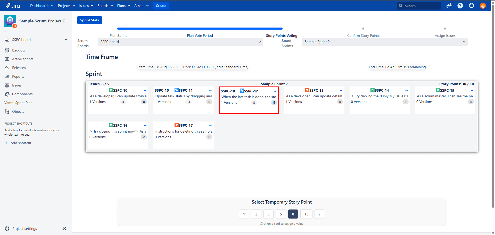This screenshot has height=235, width=495.
Task: Click the sprint planning progress bar
Action: coord(200,29)
